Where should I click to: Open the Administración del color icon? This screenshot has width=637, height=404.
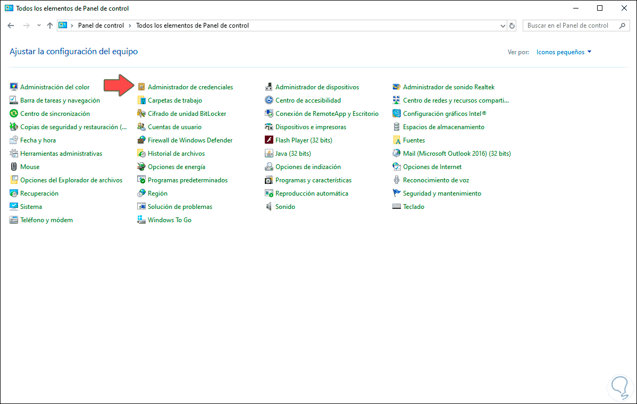pyautogui.click(x=14, y=87)
